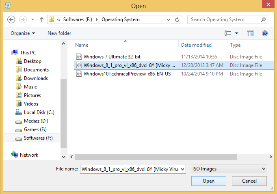The height and width of the screenshot is (194, 277).
Task: Click the File name input field
Action: tap(130, 169)
